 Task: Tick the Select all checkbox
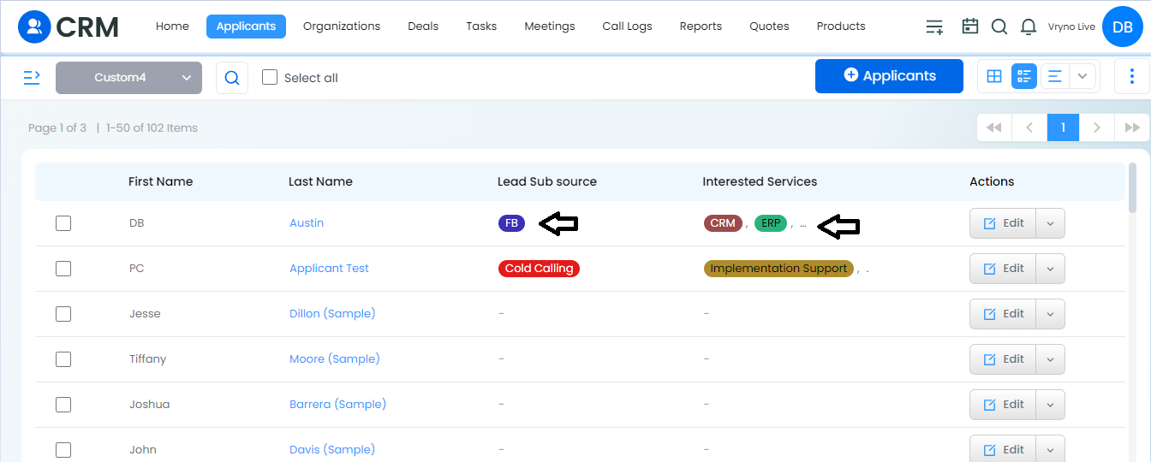270,77
